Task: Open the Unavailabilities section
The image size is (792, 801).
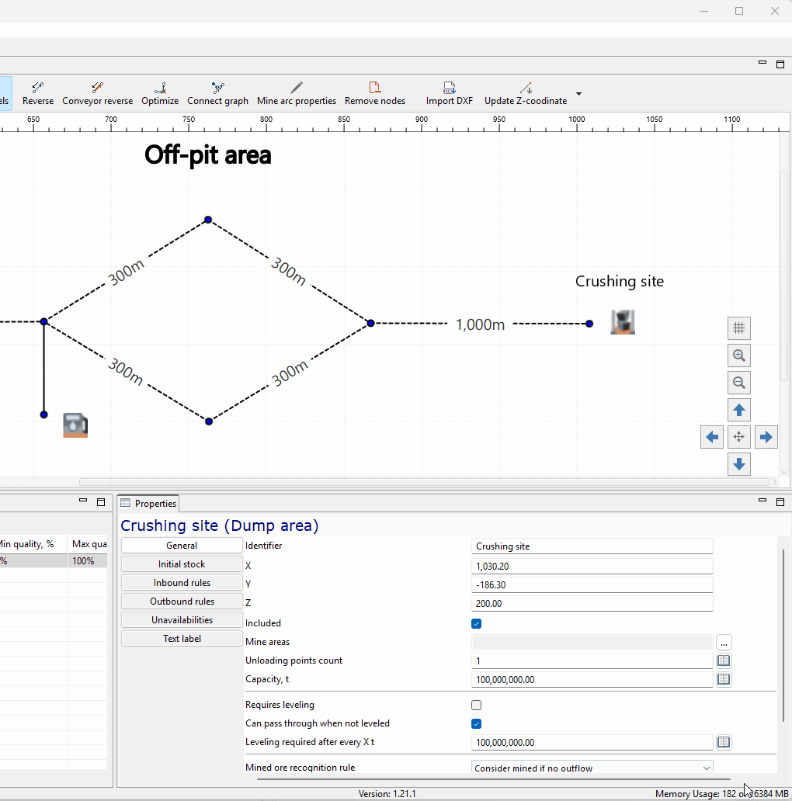Action: (x=182, y=620)
